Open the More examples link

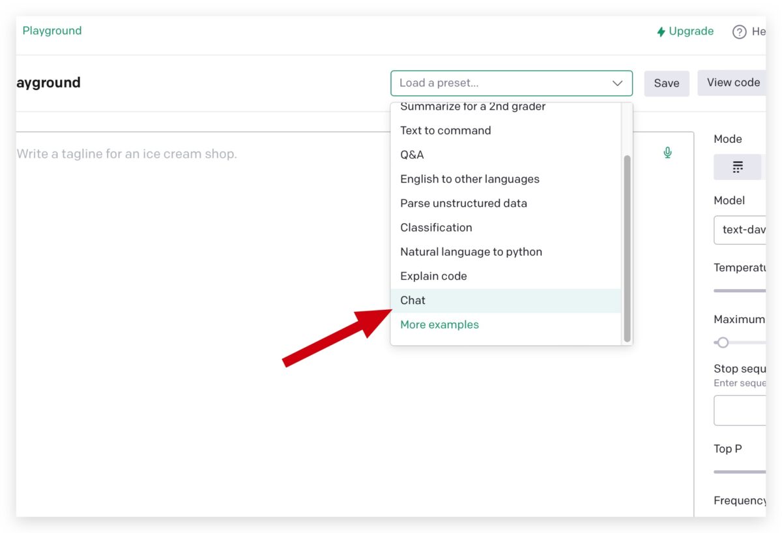pyautogui.click(x=439, y=325)
